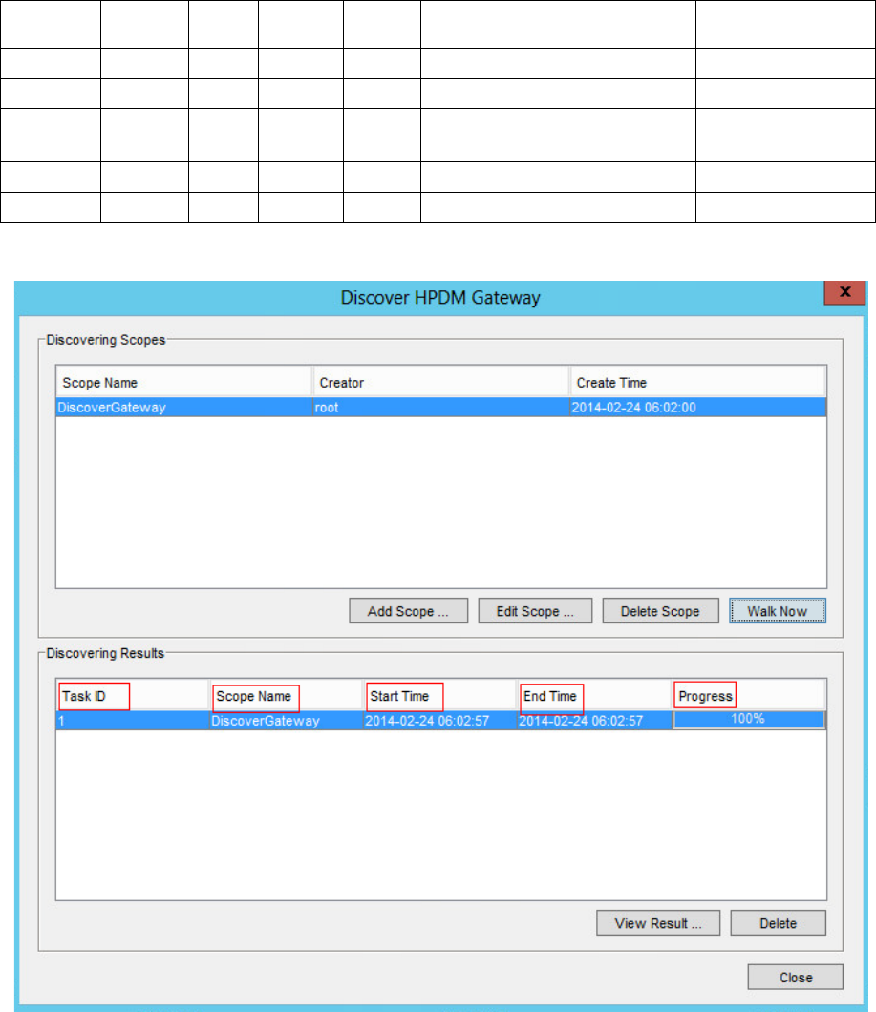876x1012 pixels.
Task: Start discovery with Walk Now
Action: (778, 611)
